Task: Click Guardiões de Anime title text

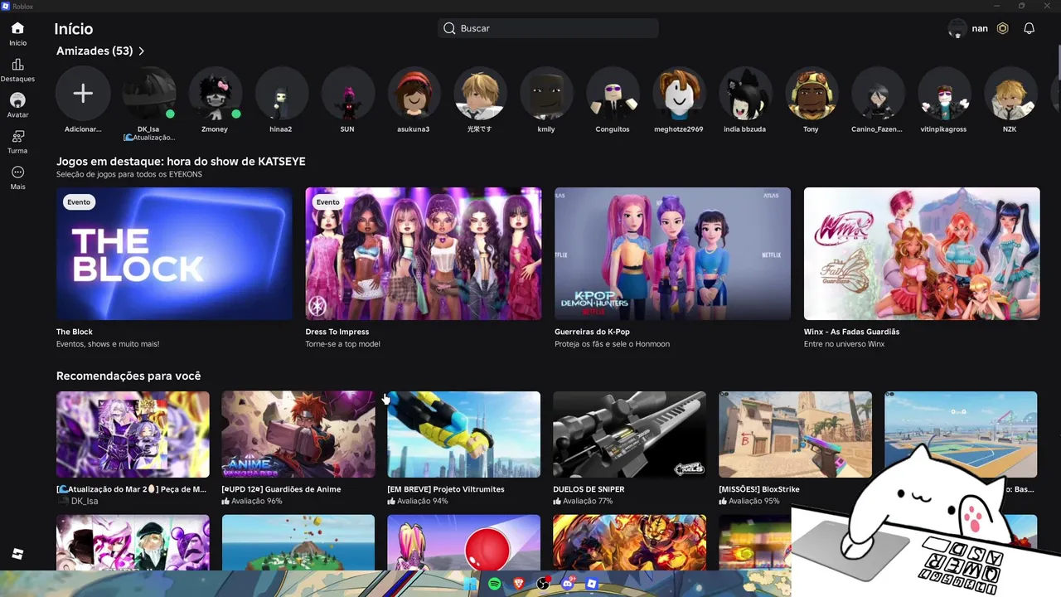Action: pos(281,489)
